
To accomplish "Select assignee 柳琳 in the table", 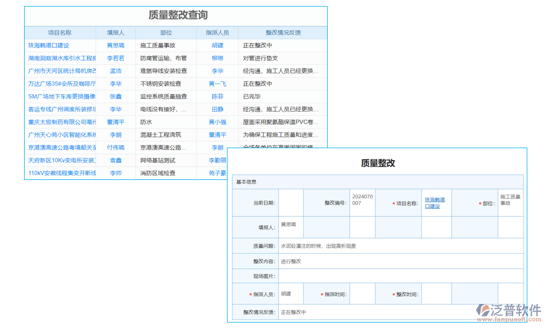I will [217, 58].
